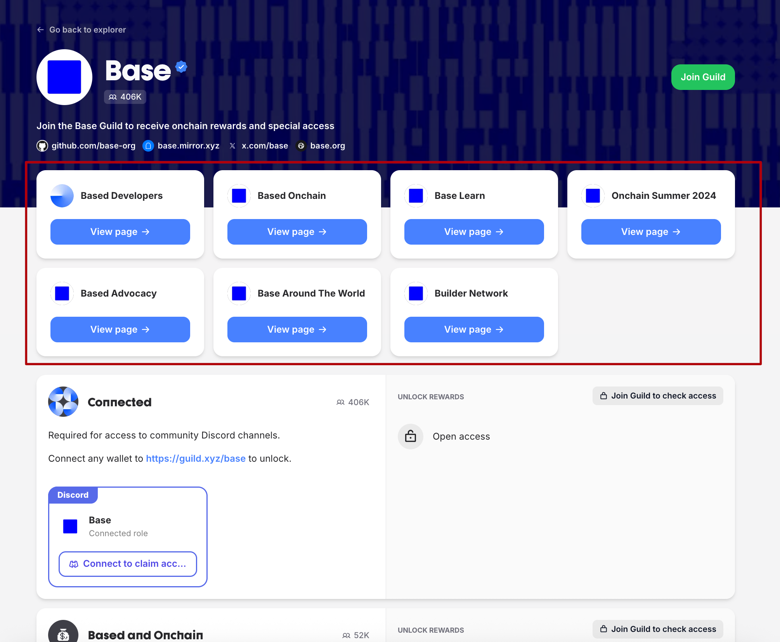The width and height of the screenshot is (780, 642).
Task: Click the X logo beside x.com/base
Action: pyautogui.click(x=232, y=146)
